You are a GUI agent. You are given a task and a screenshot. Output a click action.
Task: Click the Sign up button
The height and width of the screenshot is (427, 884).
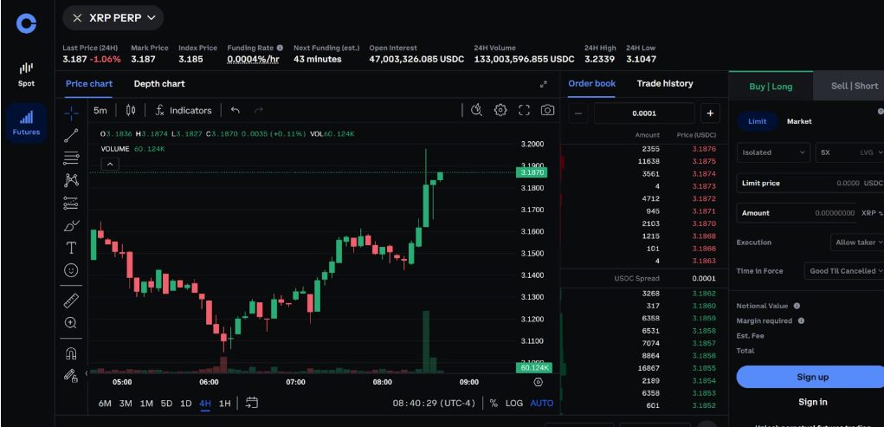point(812,377)
